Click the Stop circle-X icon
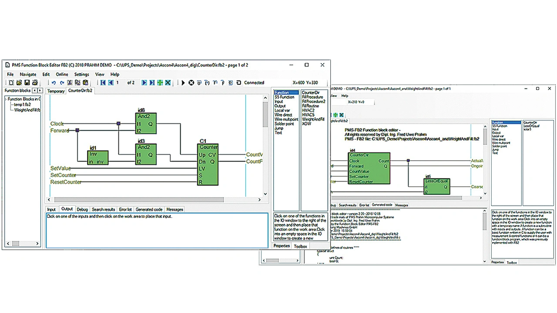 point(191,82)
